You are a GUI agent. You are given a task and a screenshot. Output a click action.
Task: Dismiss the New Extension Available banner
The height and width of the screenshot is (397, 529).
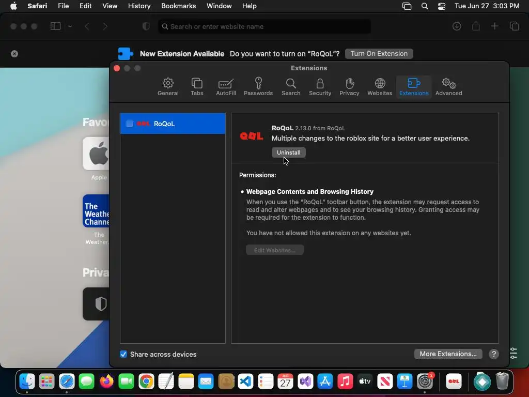tap(14, 54)
